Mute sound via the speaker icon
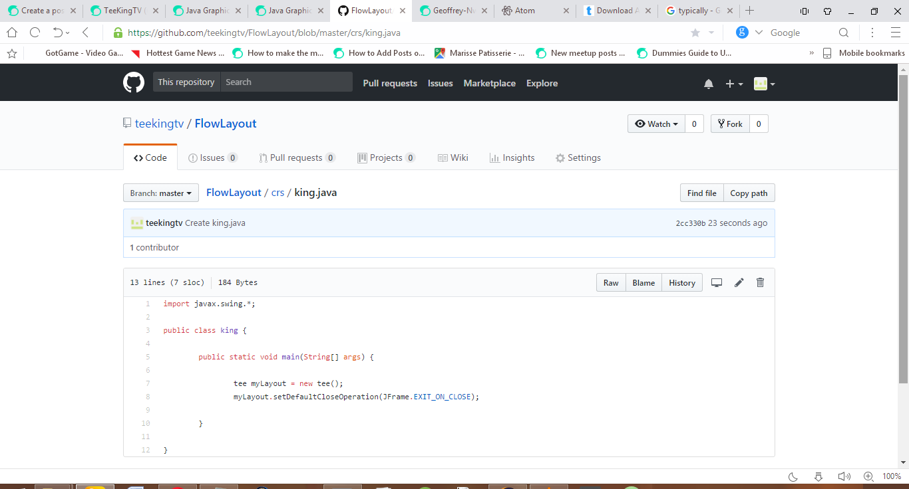This screenshot has height=489, width=909. click(844, 476)
